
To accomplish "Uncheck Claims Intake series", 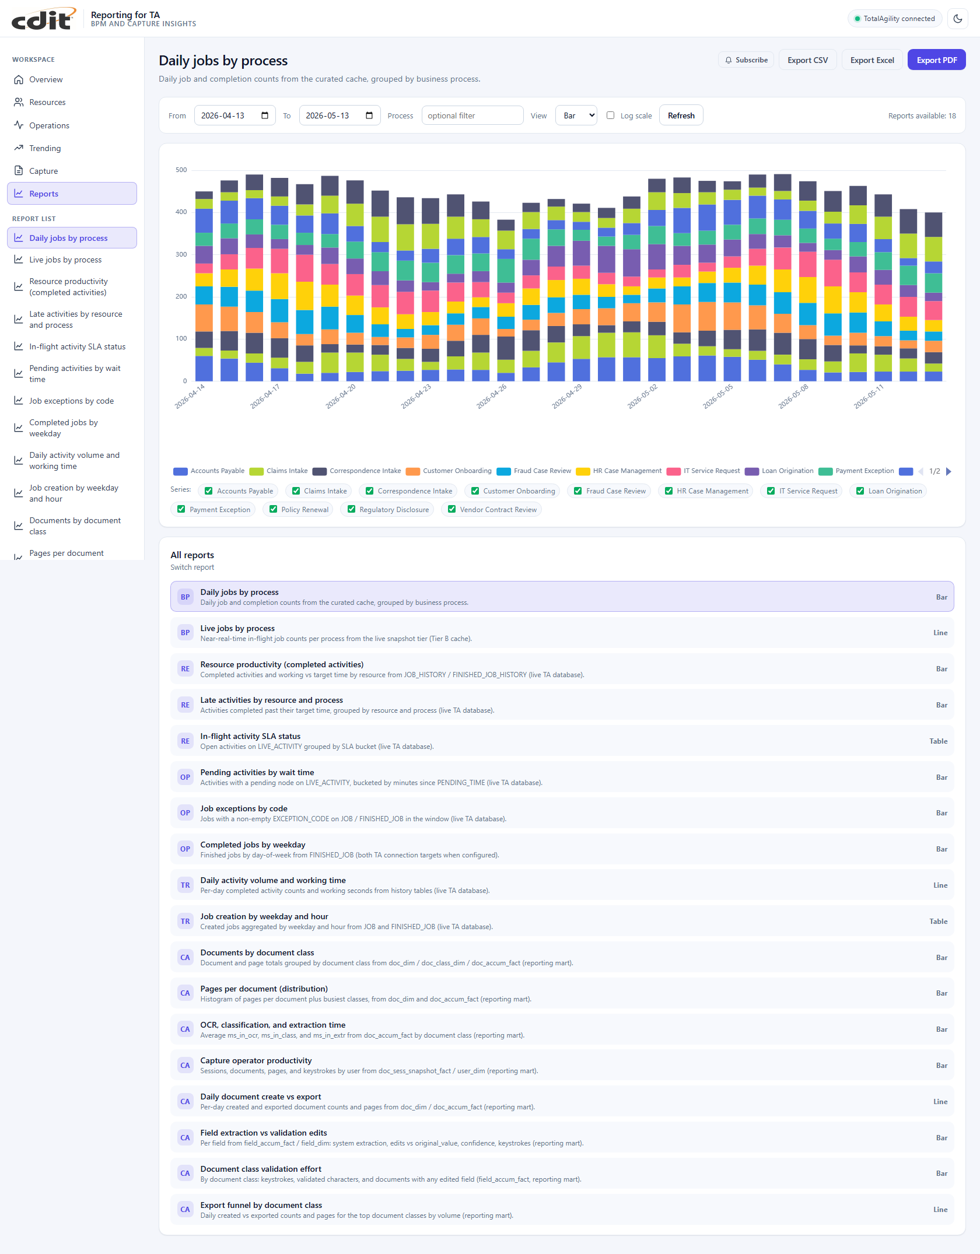I will coord(296,491).
